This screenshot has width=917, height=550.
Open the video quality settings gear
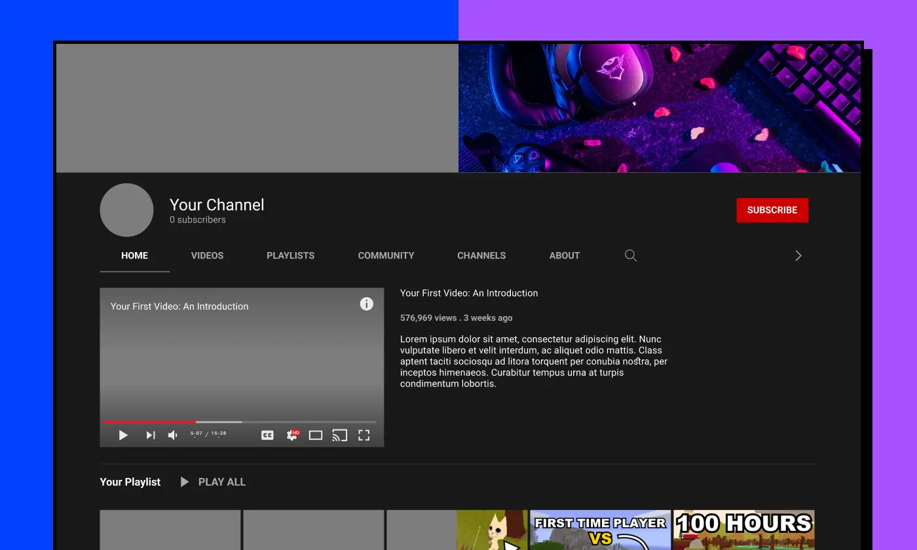pyautogui.click(x=291, y=435)
